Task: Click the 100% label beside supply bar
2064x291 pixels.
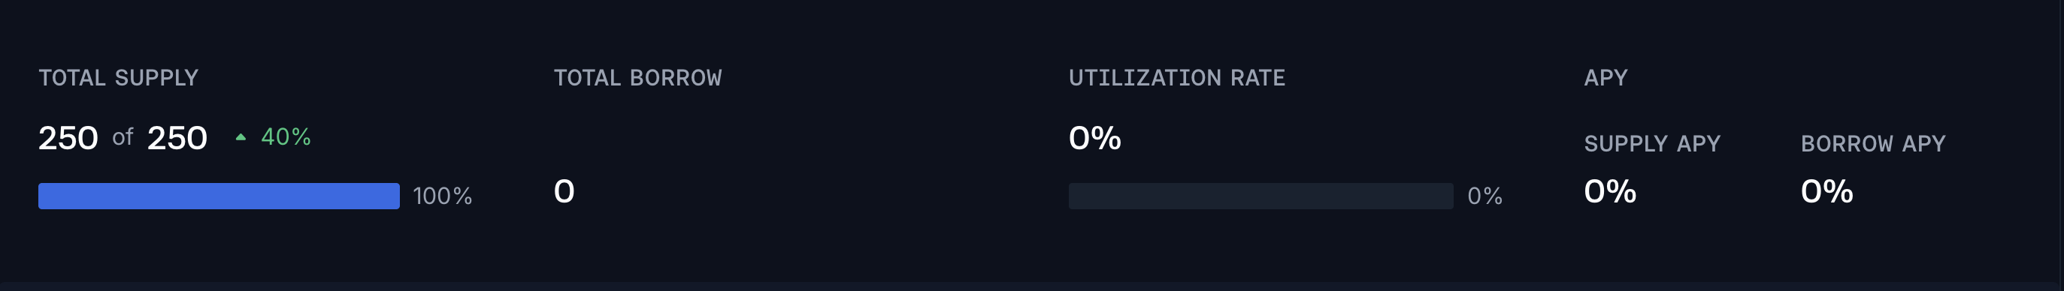Action: (442, 196)
